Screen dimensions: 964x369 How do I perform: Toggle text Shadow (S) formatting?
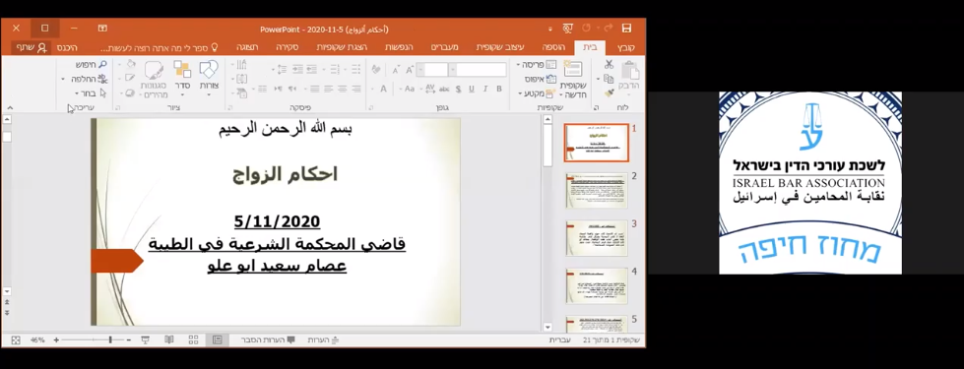(x=458, y=89)
